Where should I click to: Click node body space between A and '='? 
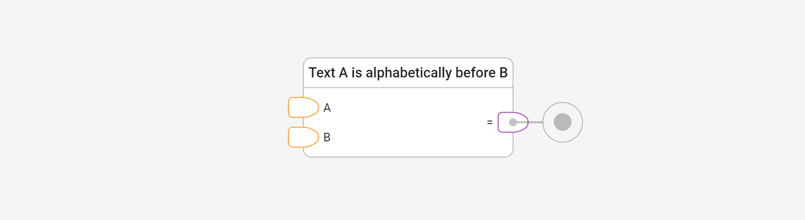[x=407, y=114]
